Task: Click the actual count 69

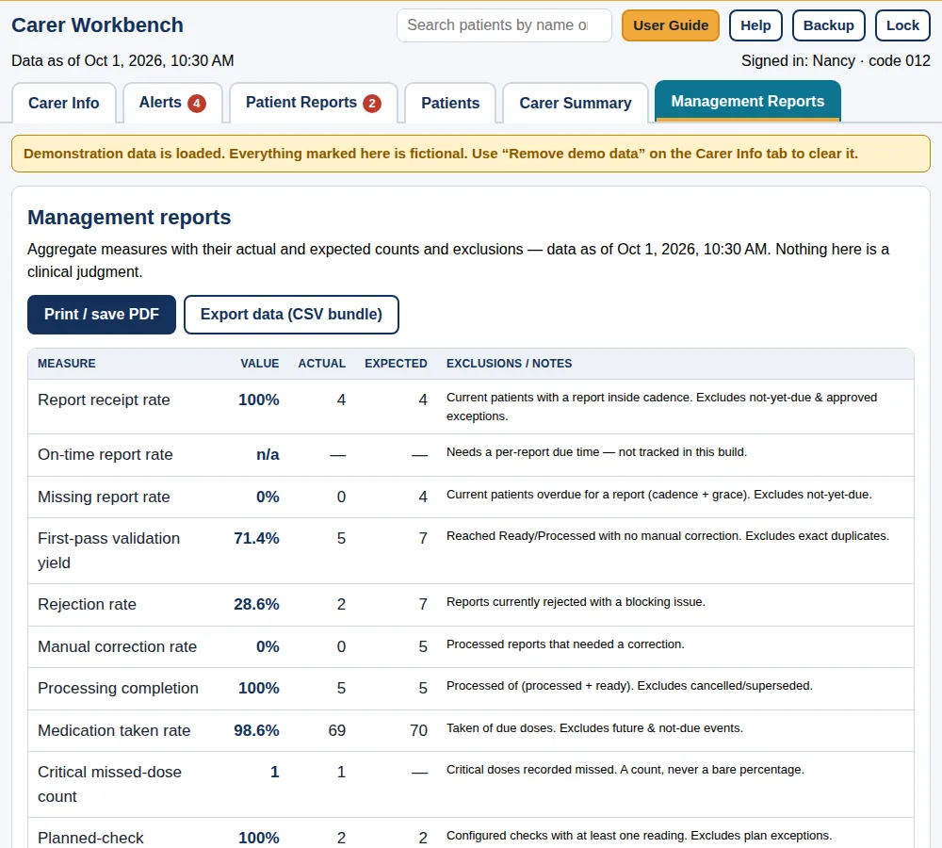Action: coord(337,730)
